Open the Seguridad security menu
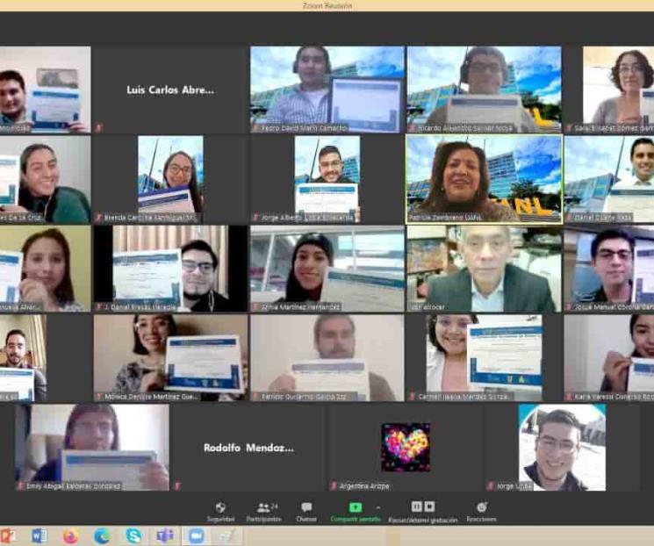The height and width of the screenshot is (546, 654). (x=220, y=511)
